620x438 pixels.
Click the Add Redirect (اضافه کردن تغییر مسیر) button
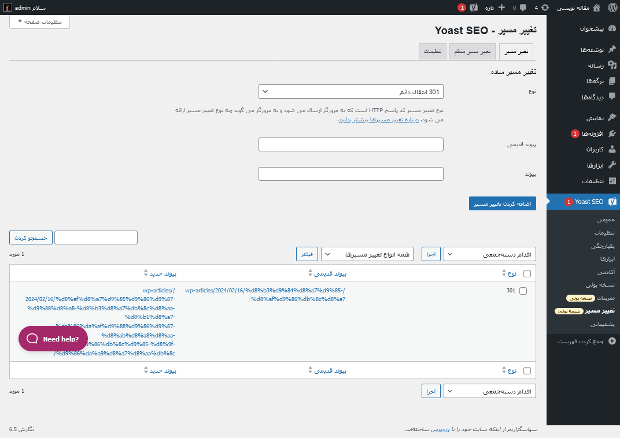503,203
